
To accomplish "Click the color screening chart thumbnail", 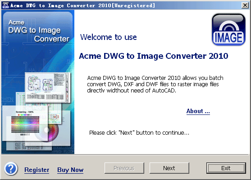I will (x=25, y=123).
